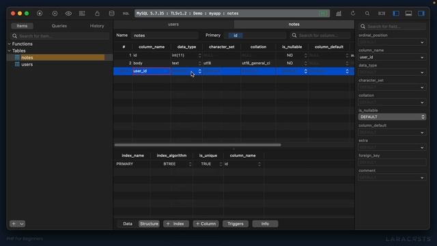Click the eye preview icon in the toolbar

pyautogui.click(x=68, y=14)
